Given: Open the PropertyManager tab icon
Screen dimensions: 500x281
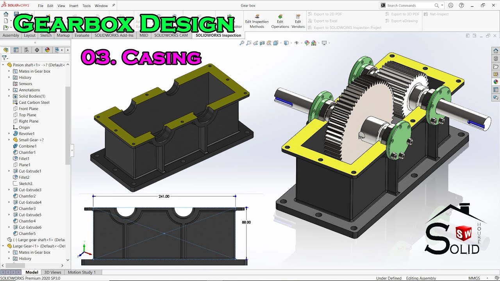Looking at the screenshot, I should 16,50.
